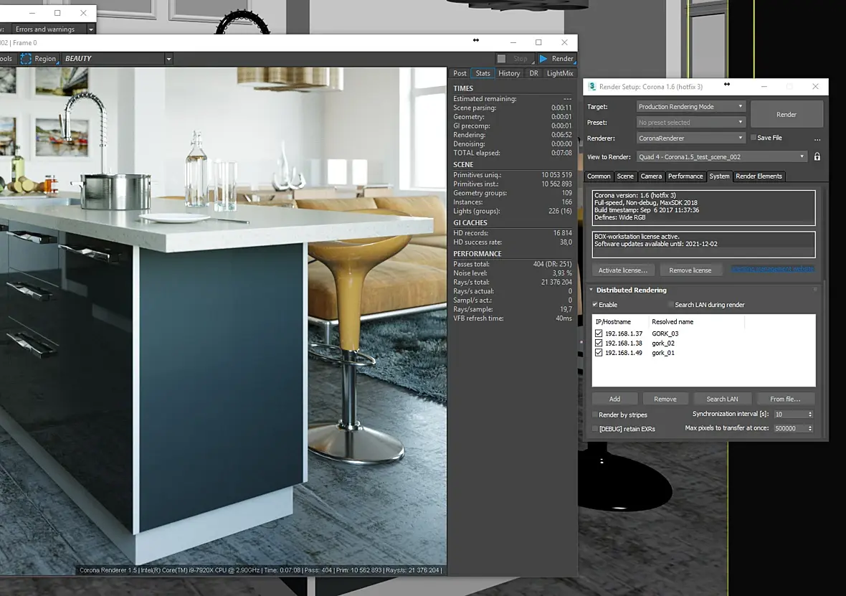Switch to the Stats tab
Image resolution: width=846 pixels, height=596 pixels.
(x=483, y=73)
